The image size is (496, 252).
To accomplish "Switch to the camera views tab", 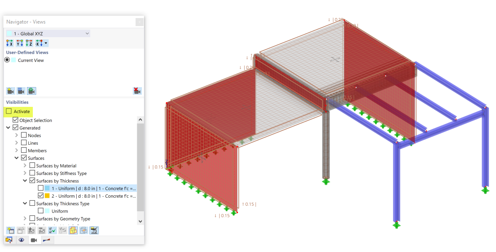I will [x=34, y=240].
